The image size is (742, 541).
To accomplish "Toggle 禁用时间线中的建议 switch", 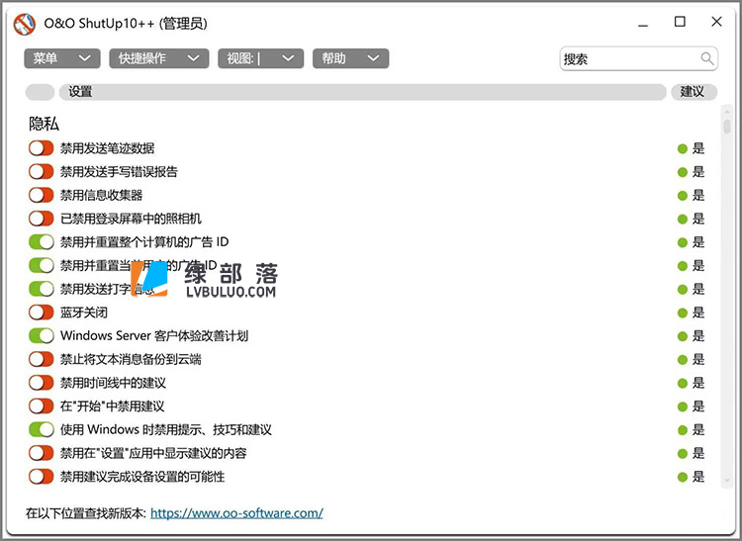I will 42,383.
